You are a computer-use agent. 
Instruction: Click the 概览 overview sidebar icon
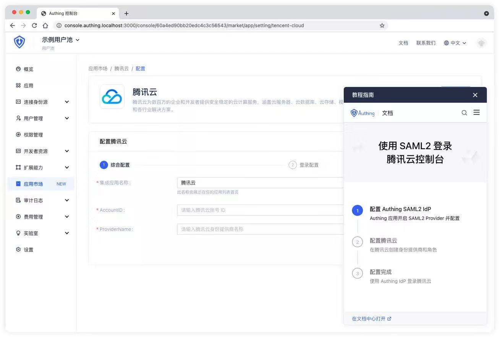pyautogui.click(x=18, y=69)
